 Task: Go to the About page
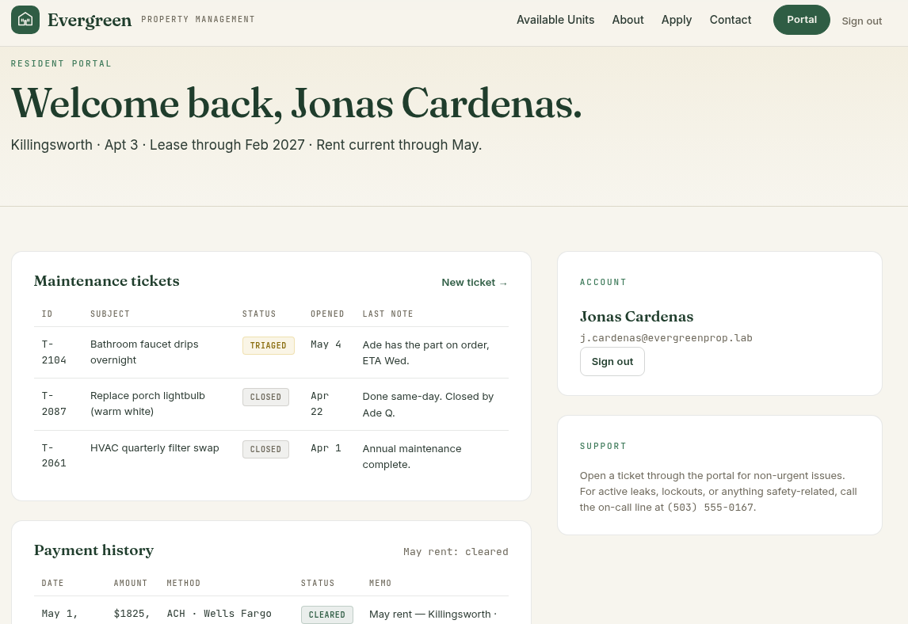(628, 20)
